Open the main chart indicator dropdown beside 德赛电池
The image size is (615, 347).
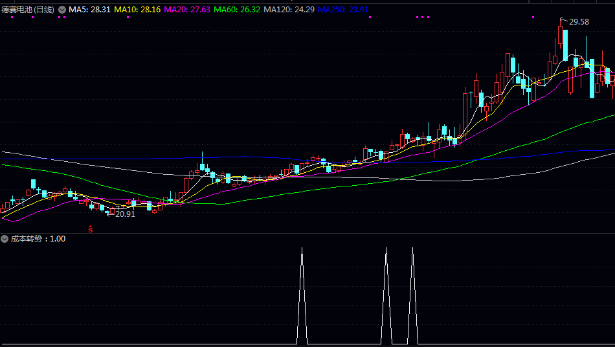tap(62, 10)
